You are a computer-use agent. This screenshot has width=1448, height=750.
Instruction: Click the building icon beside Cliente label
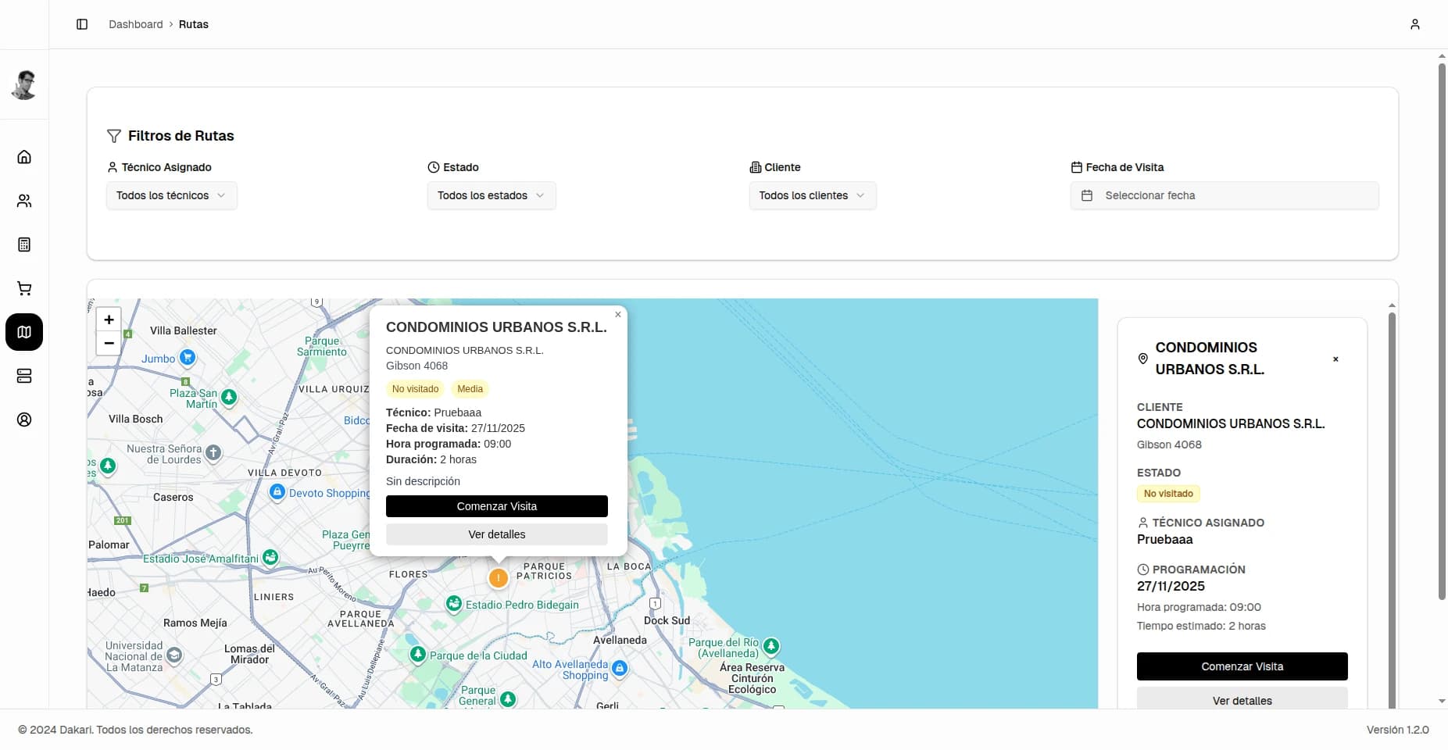click(755, 167)
